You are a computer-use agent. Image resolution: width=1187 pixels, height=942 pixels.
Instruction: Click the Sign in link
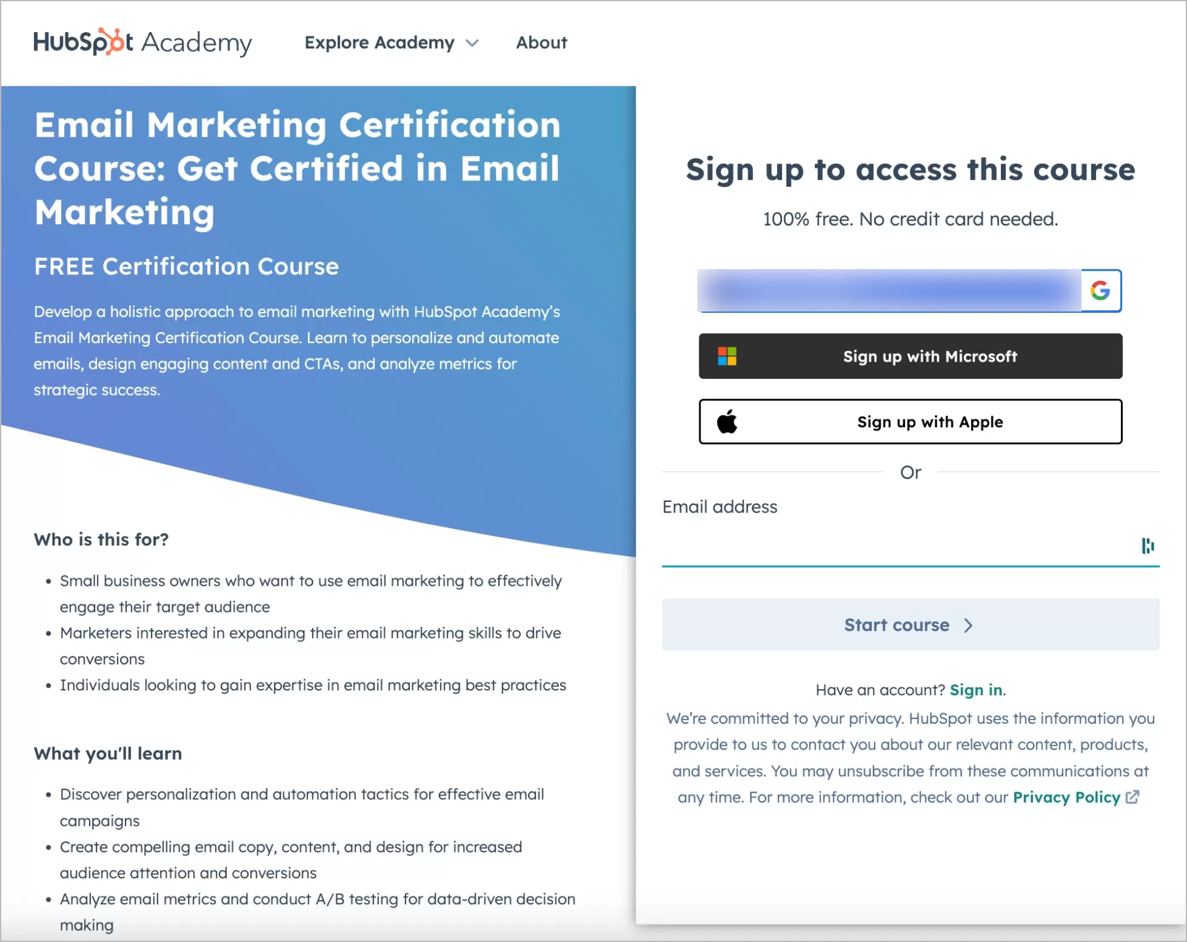(975, 689)
